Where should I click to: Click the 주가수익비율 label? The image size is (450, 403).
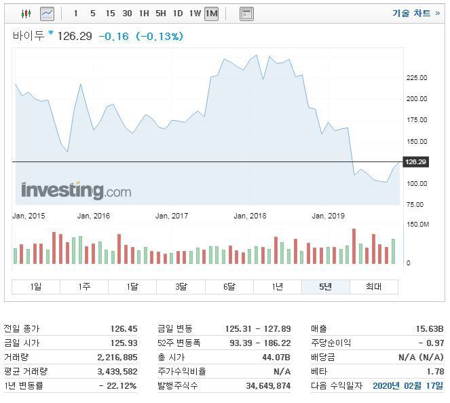click(x=182, y=371)
